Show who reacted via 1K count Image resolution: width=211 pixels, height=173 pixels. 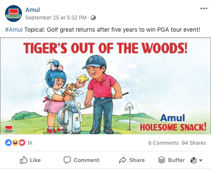click(30, 143)
